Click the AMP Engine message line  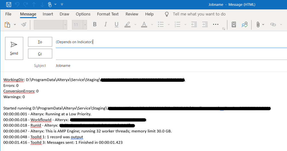(87, 131)
